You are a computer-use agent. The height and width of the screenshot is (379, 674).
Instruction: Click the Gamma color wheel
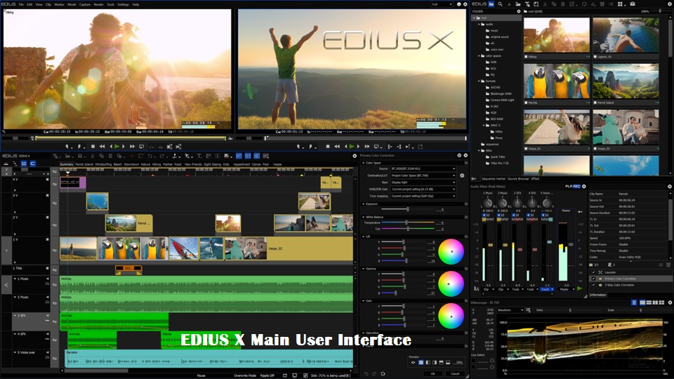point(451,284)
